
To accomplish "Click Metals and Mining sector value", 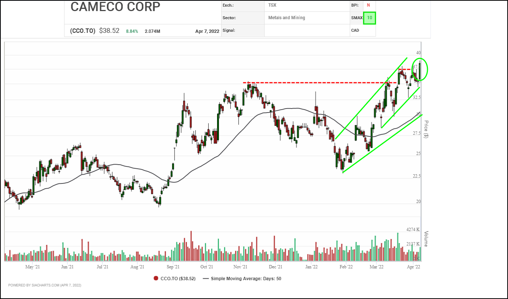I will (287, 18).
